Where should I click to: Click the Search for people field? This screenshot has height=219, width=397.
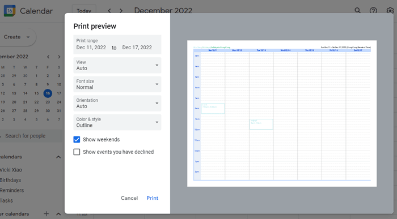(x=31, y=136)
